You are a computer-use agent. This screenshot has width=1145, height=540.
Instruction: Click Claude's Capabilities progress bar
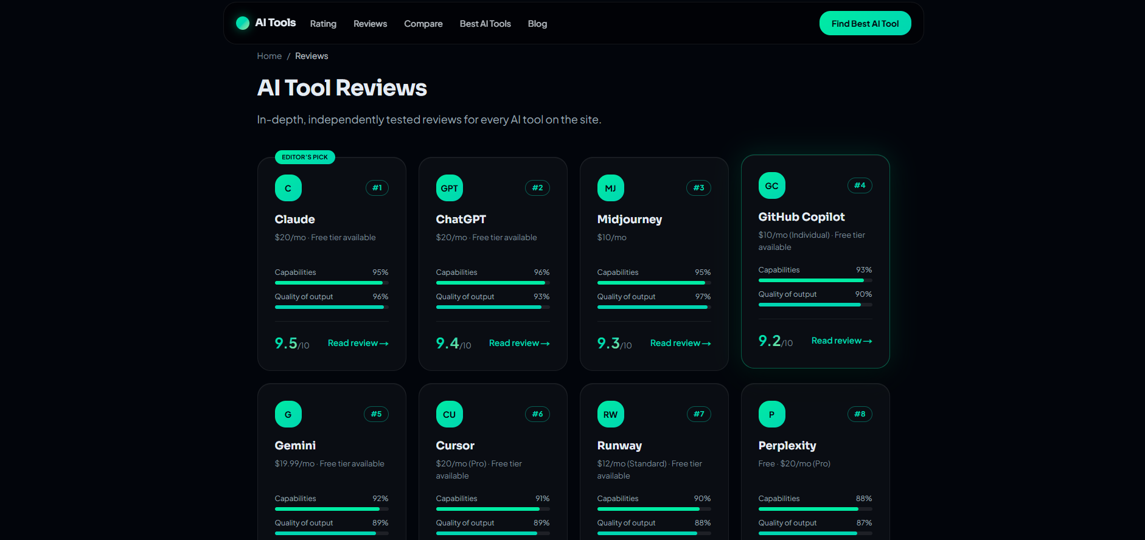(x=332, y=283)
